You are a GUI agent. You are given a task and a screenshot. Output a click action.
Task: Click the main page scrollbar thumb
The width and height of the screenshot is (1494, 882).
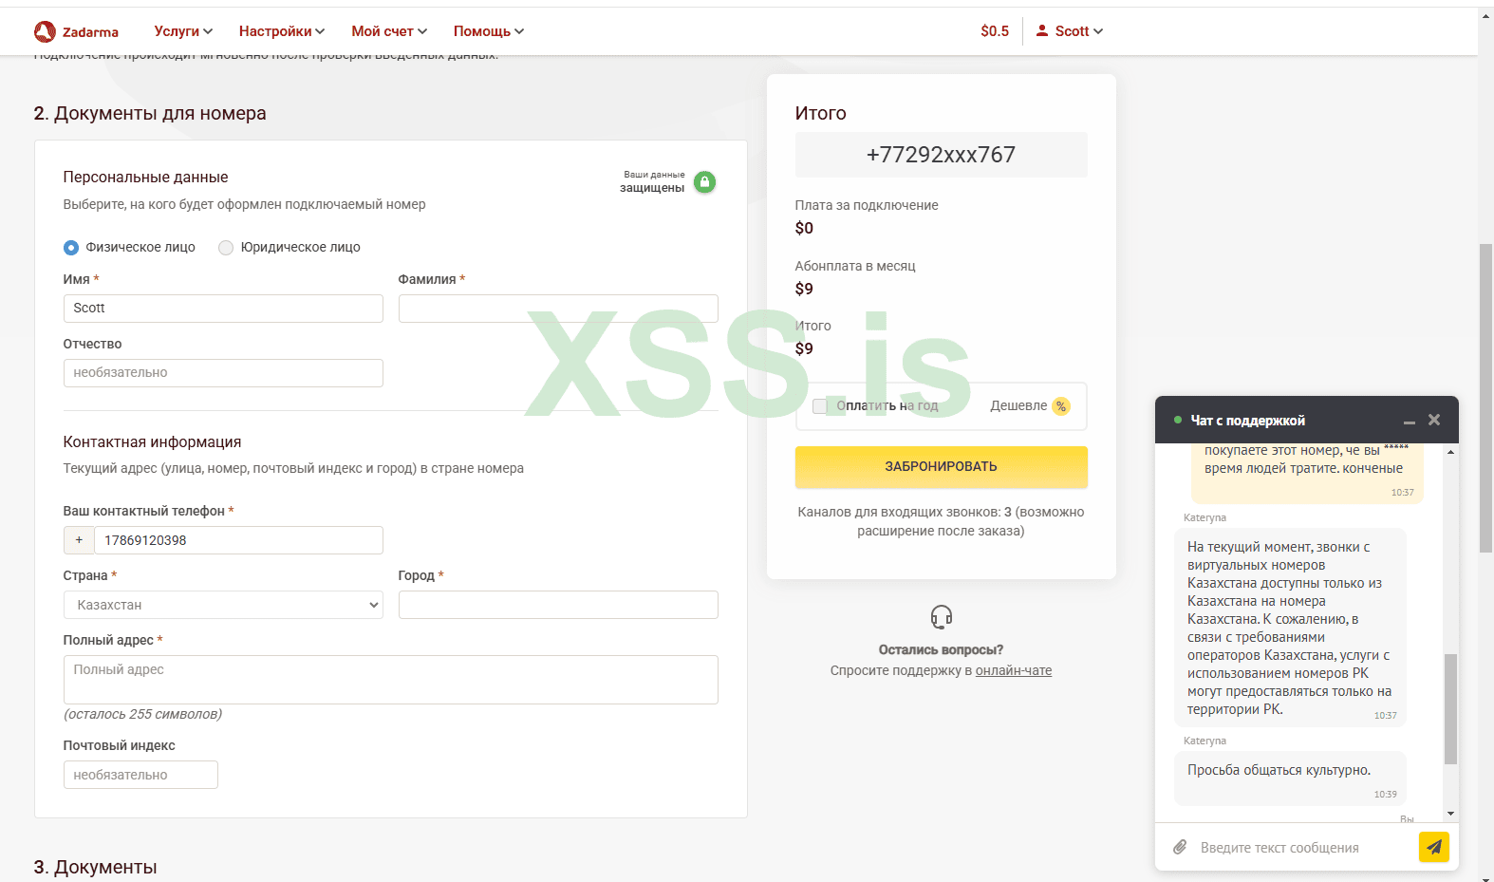(x=1486, y=398)
